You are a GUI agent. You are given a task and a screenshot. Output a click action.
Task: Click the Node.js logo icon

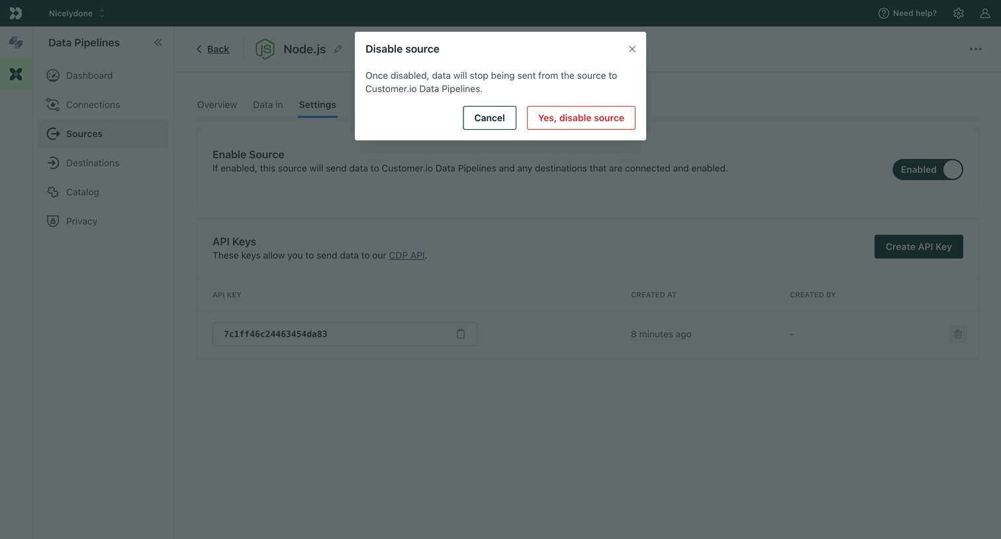point(265,49)
